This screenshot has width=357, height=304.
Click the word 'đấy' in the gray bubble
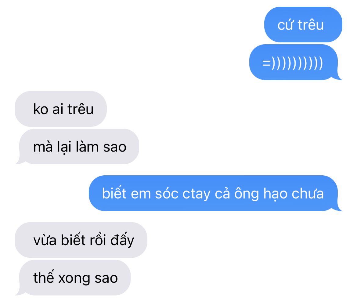click(122, 240)
